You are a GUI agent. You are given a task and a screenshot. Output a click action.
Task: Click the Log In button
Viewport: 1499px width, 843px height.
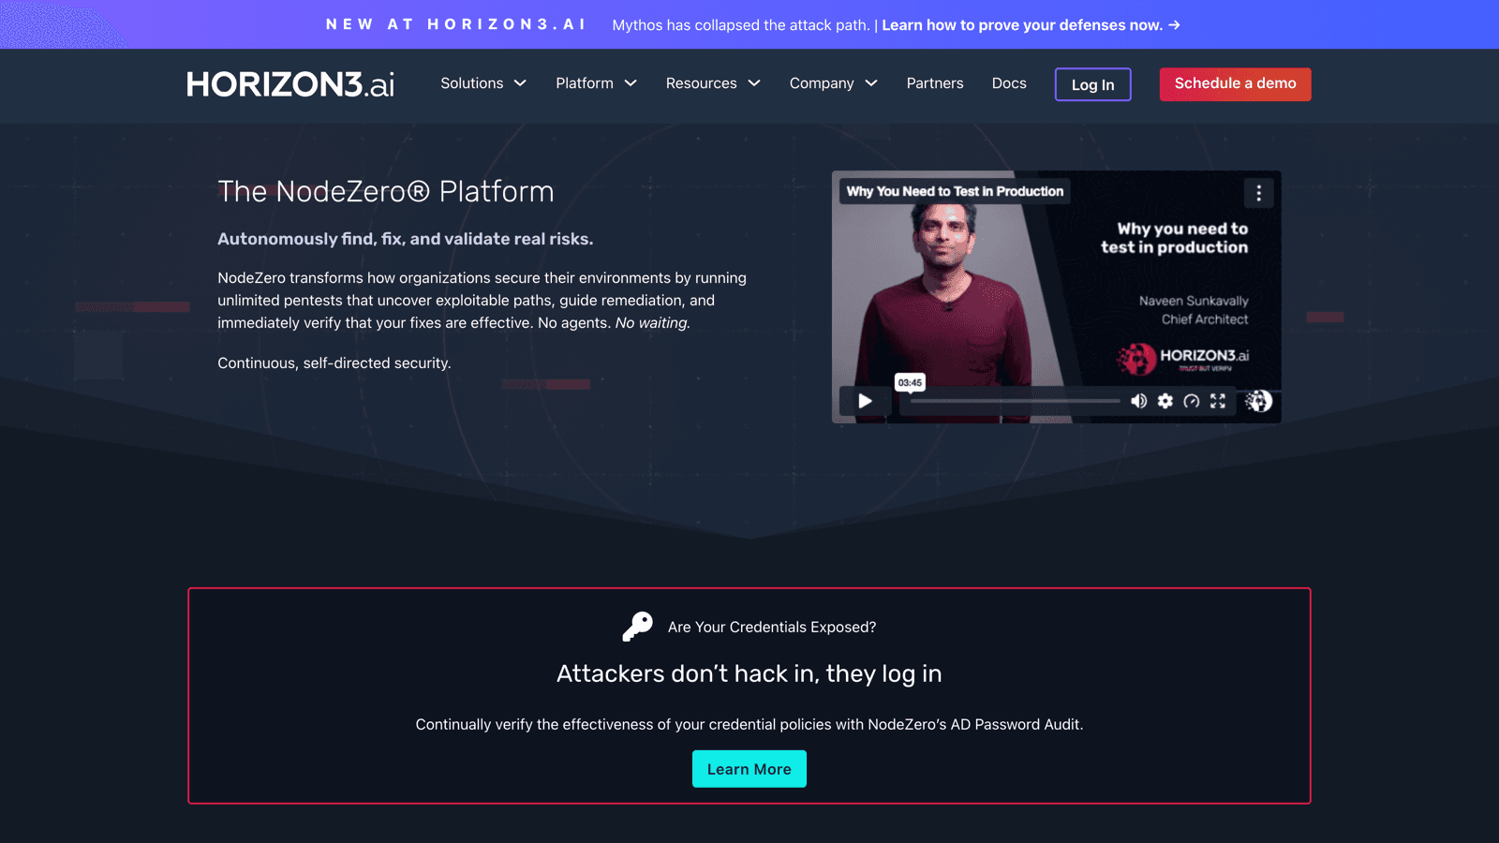[1092, 84]
